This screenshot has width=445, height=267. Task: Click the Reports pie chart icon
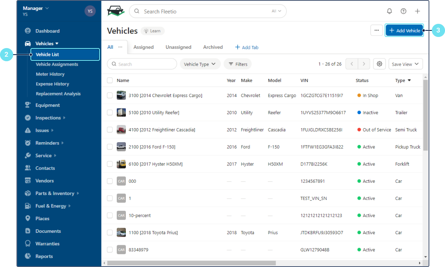28,256
